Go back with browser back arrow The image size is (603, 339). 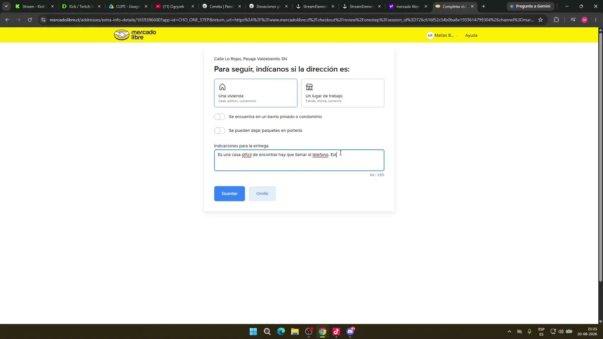pos(7,20)
